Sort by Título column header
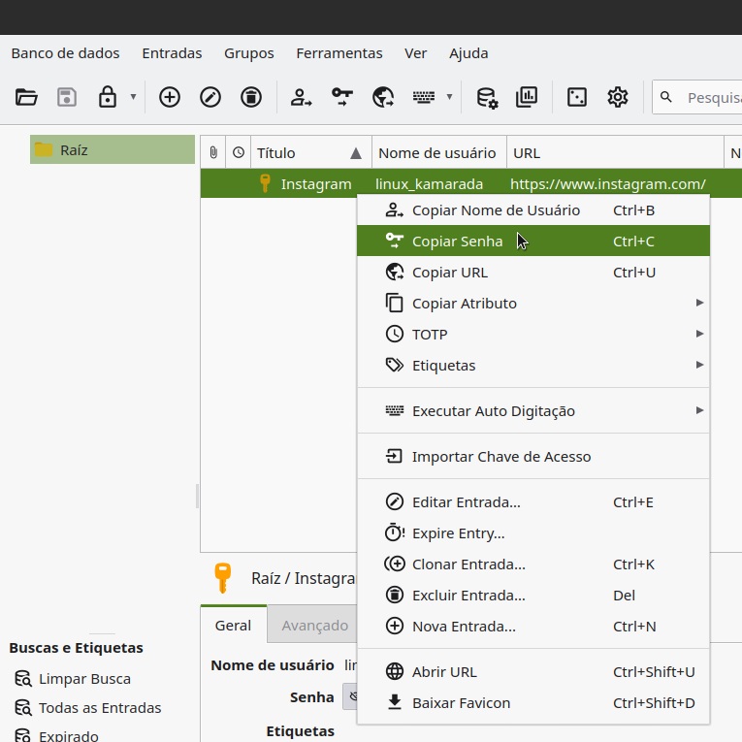The image size is (742, 742). [x=311, y=152]
